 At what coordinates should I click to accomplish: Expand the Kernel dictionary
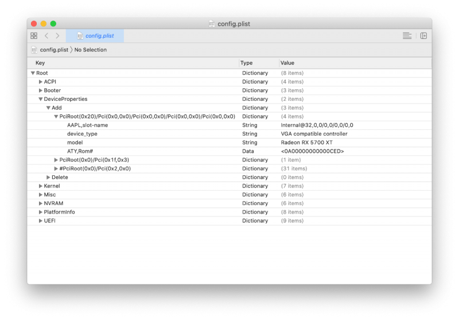(41, 186)
